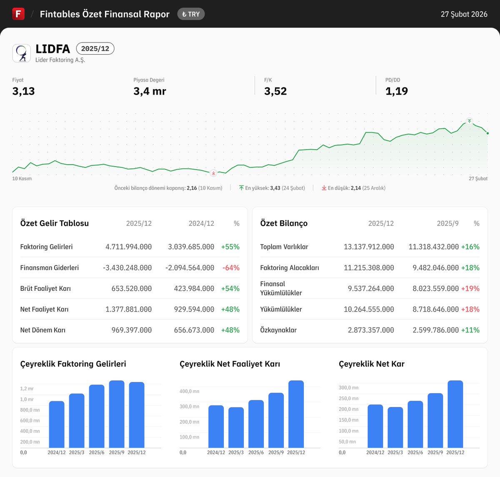Click the LIDFA ticker title
Screen dimensions: 500x477
53,49
